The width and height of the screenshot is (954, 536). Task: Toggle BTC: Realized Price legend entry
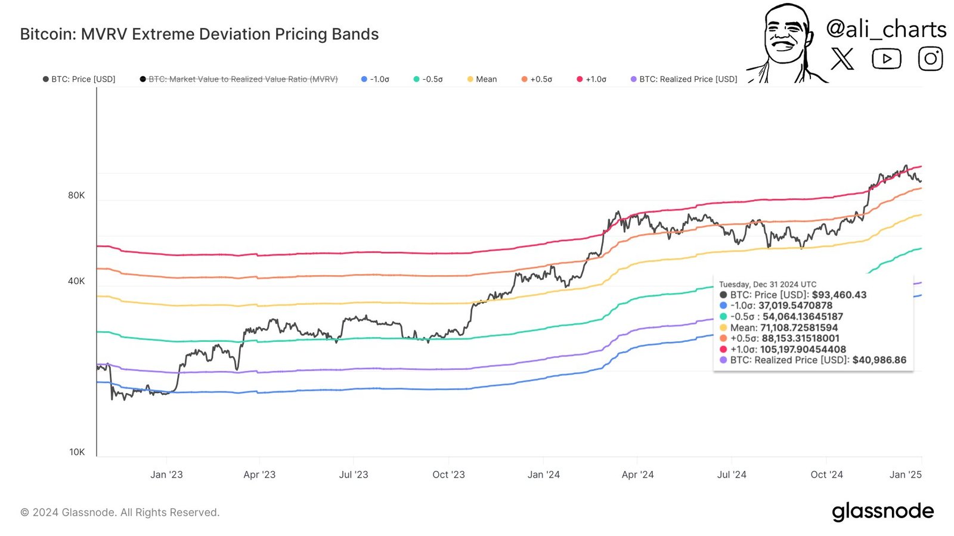684,79
